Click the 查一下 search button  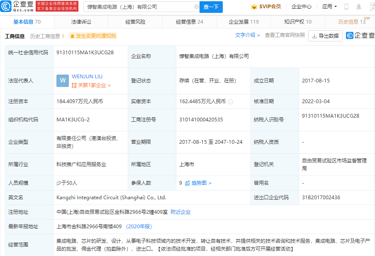(x=211, y=7)
